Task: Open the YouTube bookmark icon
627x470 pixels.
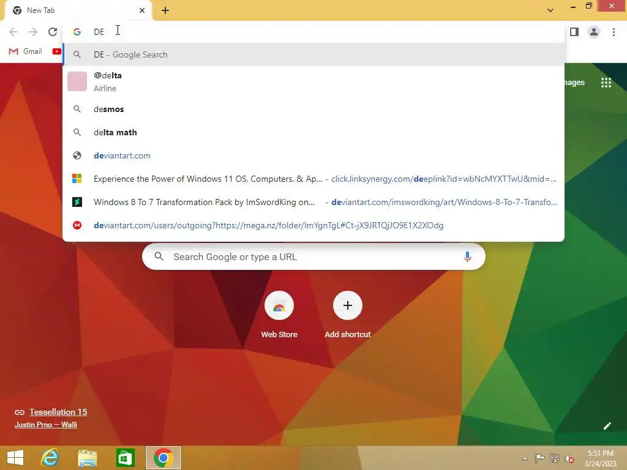Action: (57, 51)
